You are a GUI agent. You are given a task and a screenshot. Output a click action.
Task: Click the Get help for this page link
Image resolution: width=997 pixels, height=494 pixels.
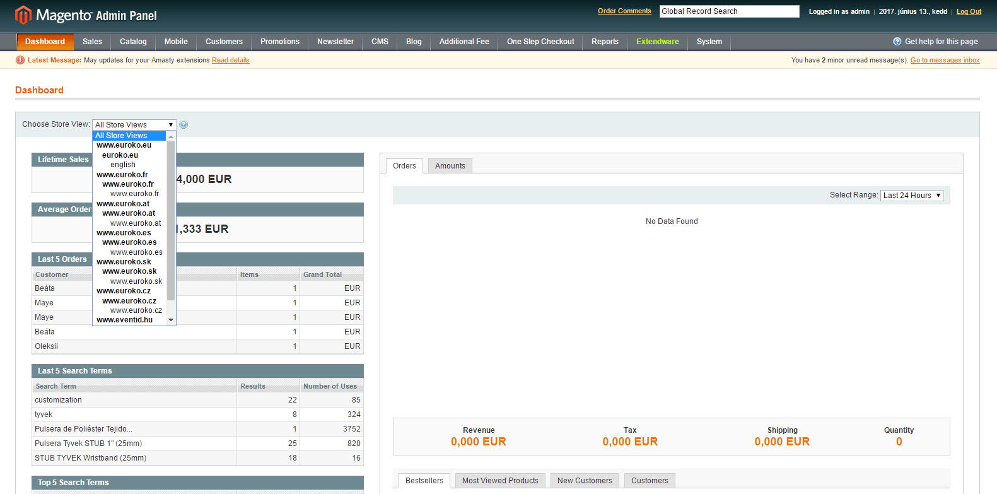941,42
